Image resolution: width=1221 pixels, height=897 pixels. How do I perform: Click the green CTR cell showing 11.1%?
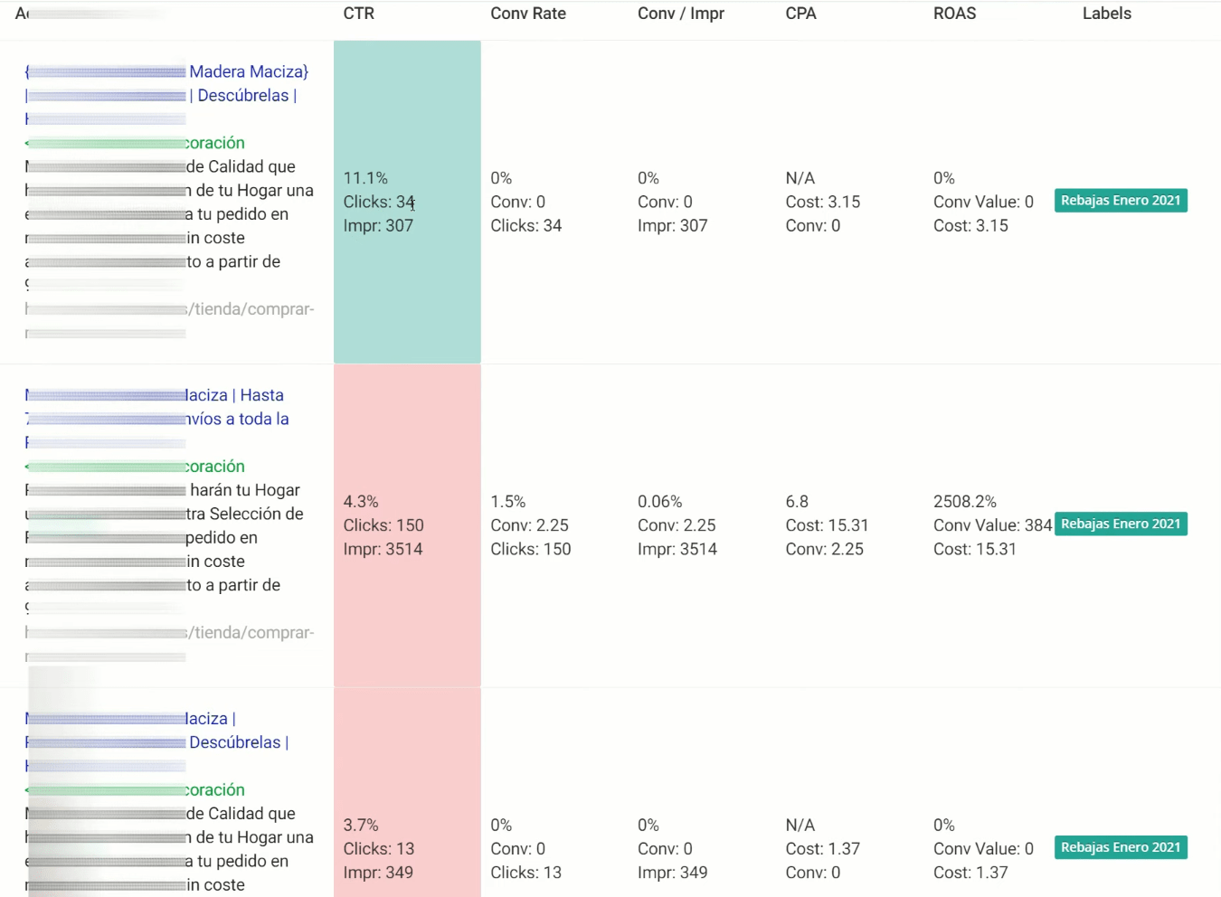[407, 202]
